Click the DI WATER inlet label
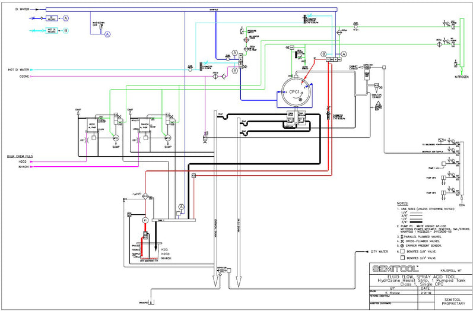Viewport: 473px width, 311px height. click(x=23, y=9)
